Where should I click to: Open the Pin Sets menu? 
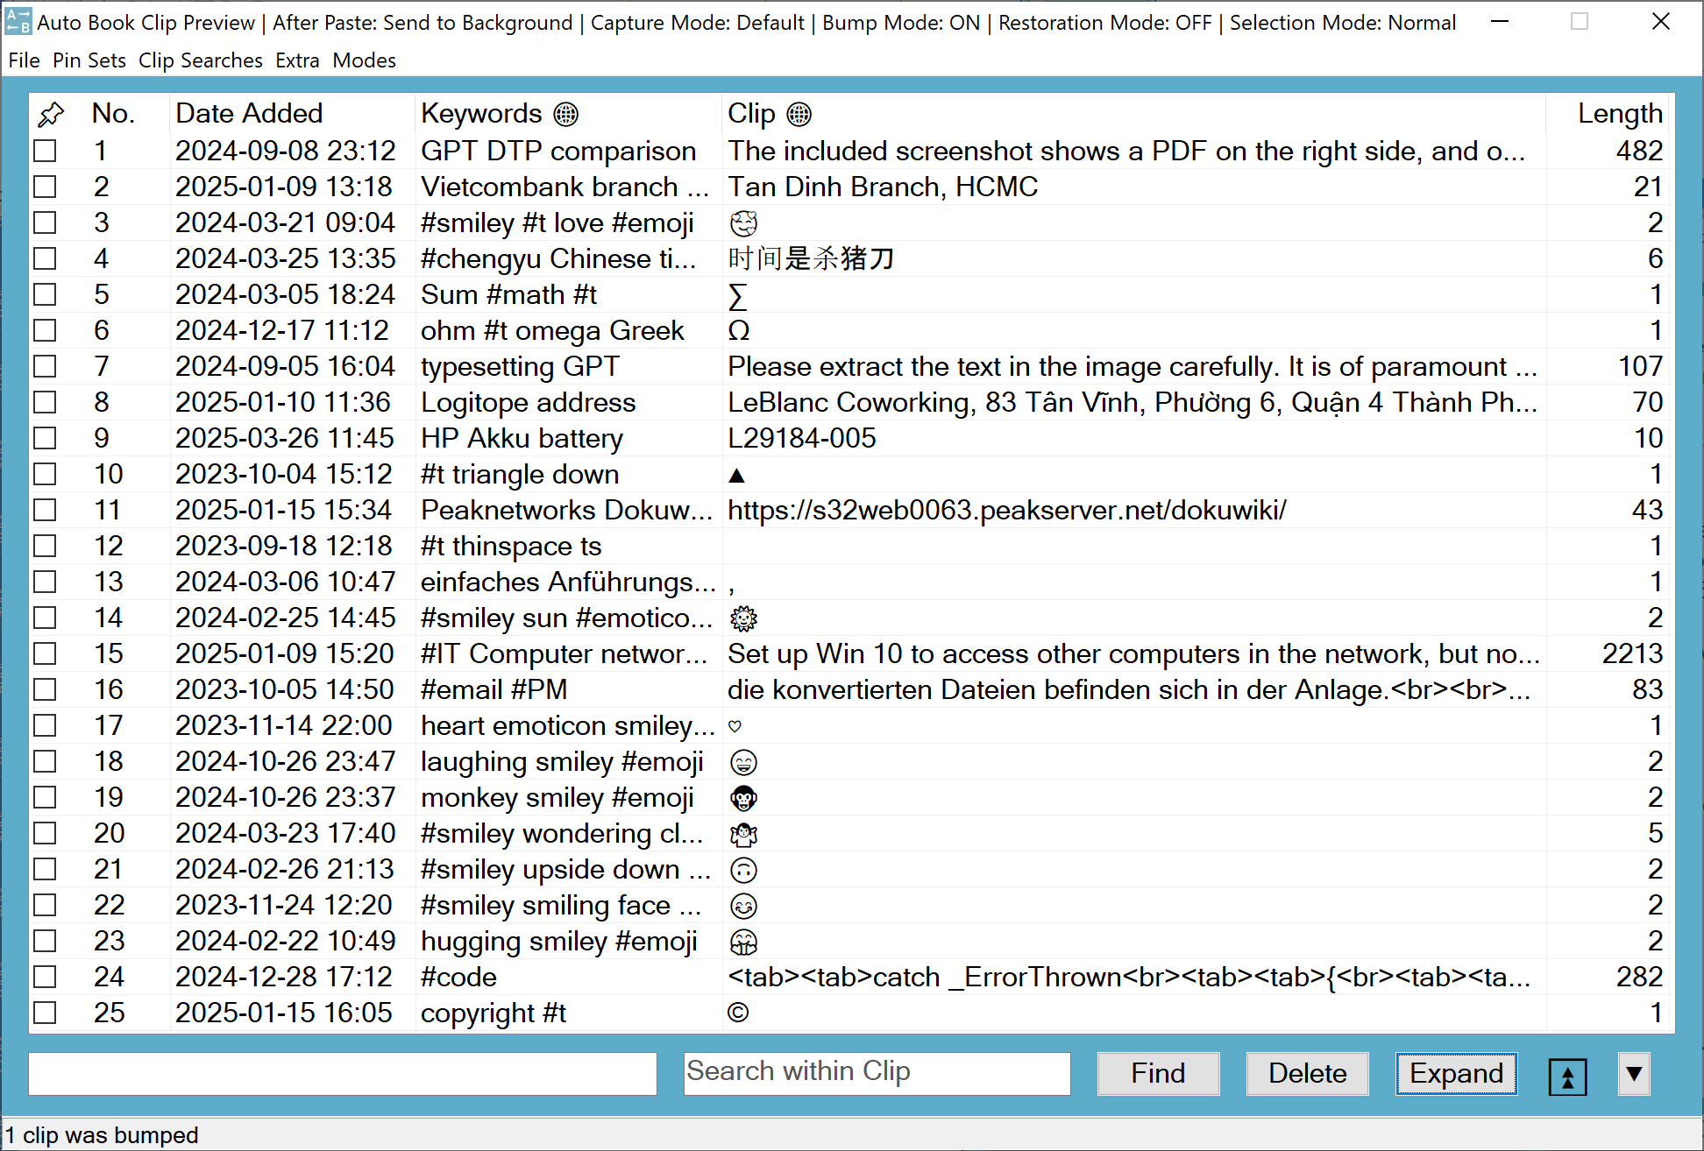[89, 60]
